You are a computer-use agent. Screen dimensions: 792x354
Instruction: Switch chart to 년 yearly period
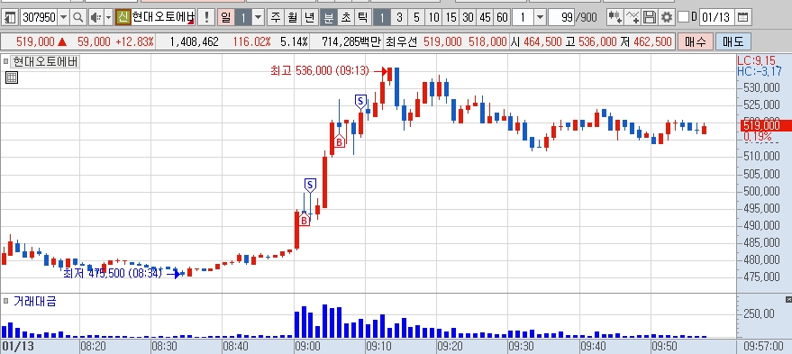309,18
